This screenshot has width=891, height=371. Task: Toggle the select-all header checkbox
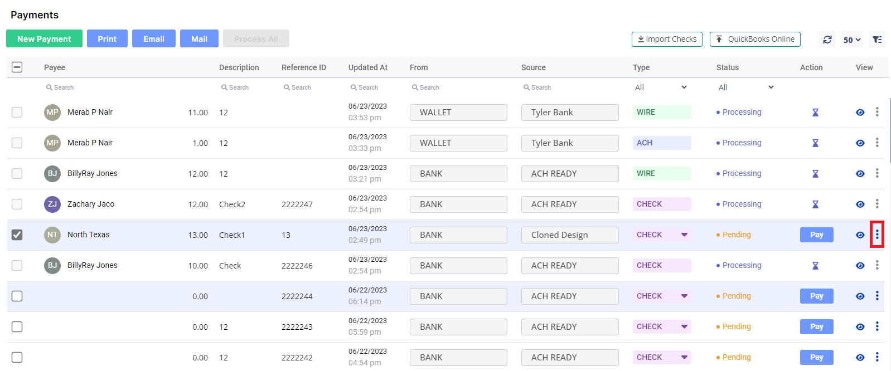[x=17, y=67]
